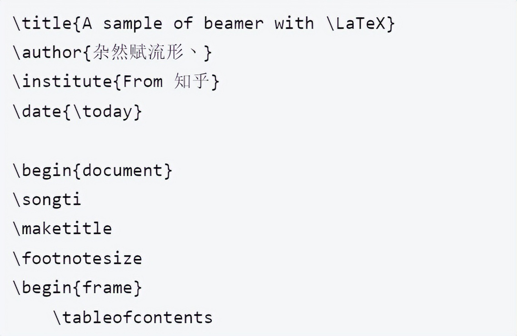Click the 知乎 text in institute
The image size is (517, 336).
pos(192,81)
